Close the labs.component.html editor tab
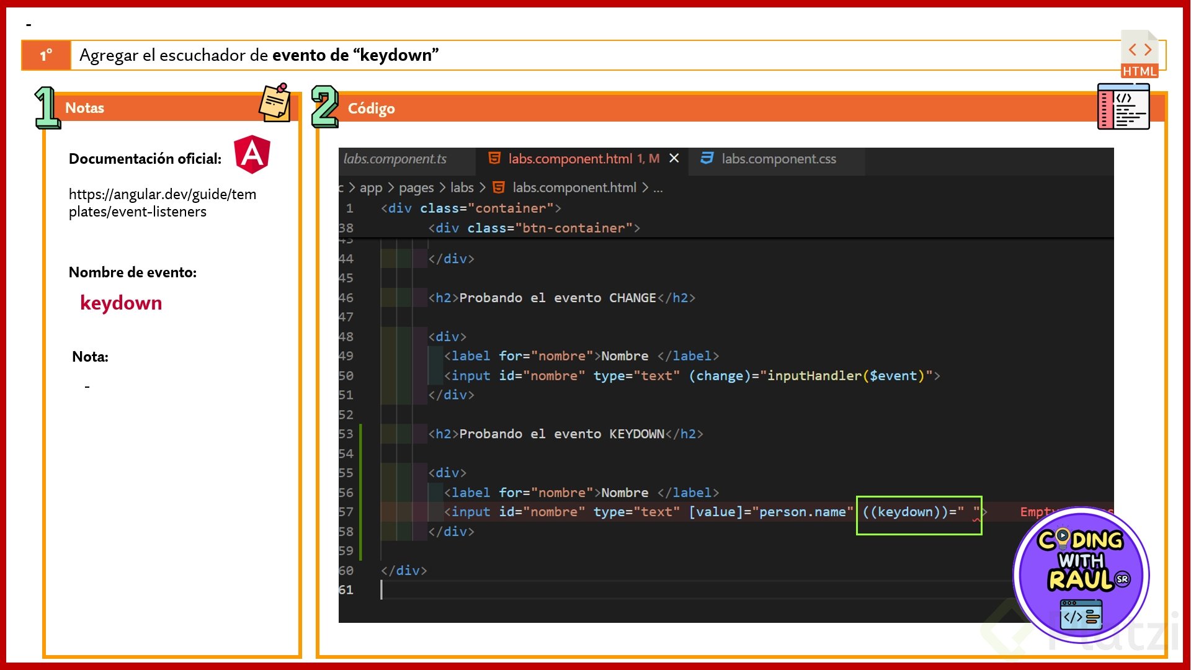The width and height of the screenshot is (1191, 670). point(674,158)
